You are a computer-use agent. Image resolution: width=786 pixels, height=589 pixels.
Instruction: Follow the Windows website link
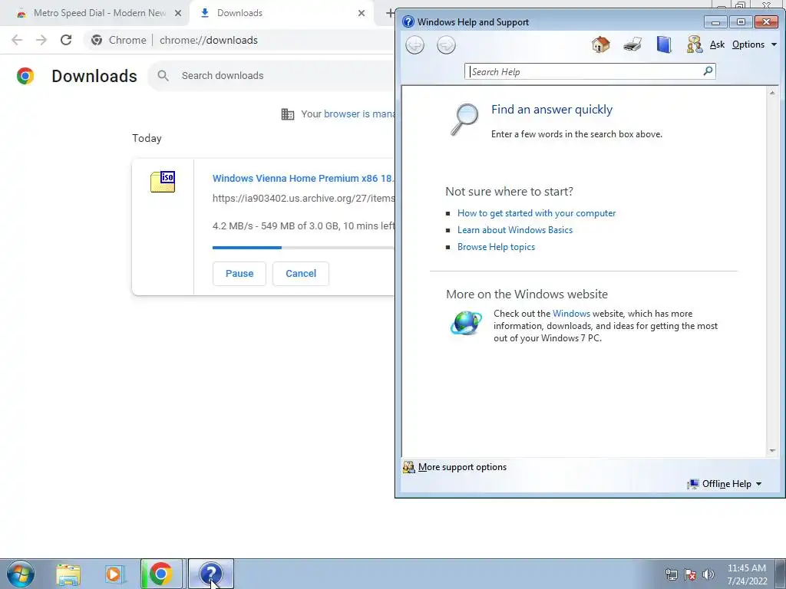571,314
